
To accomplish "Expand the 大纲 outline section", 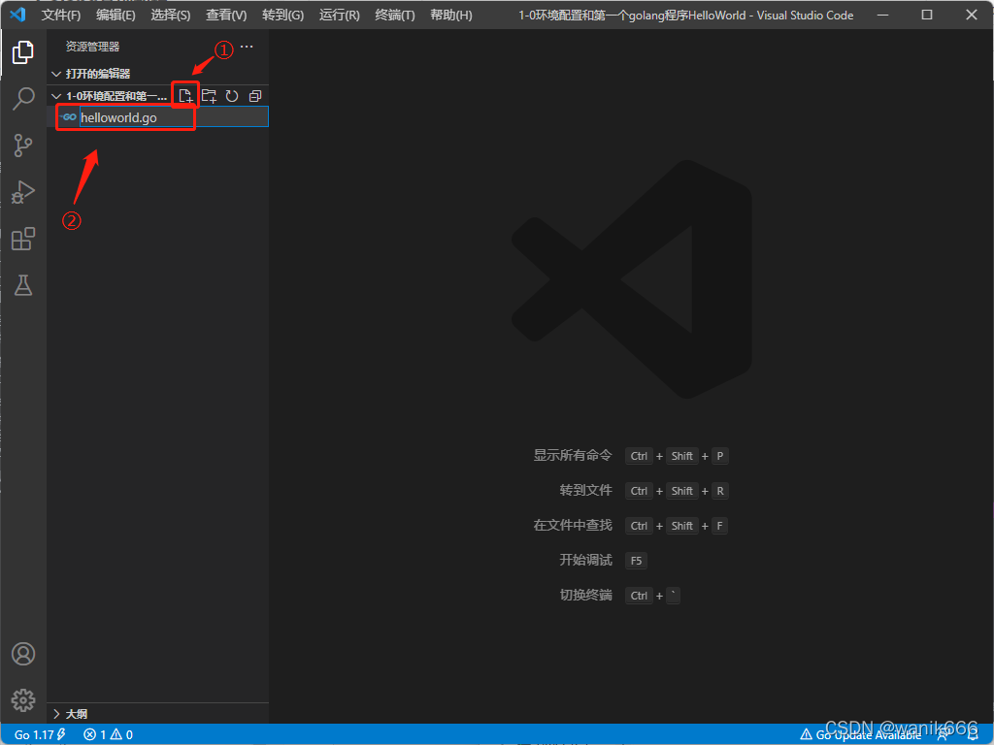I will [158, 714].
